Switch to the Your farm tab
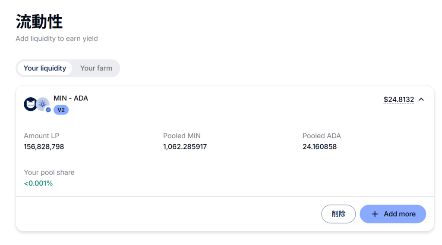Image resolution: width=442 pixels, height=245 pixels. click(96, 68)
